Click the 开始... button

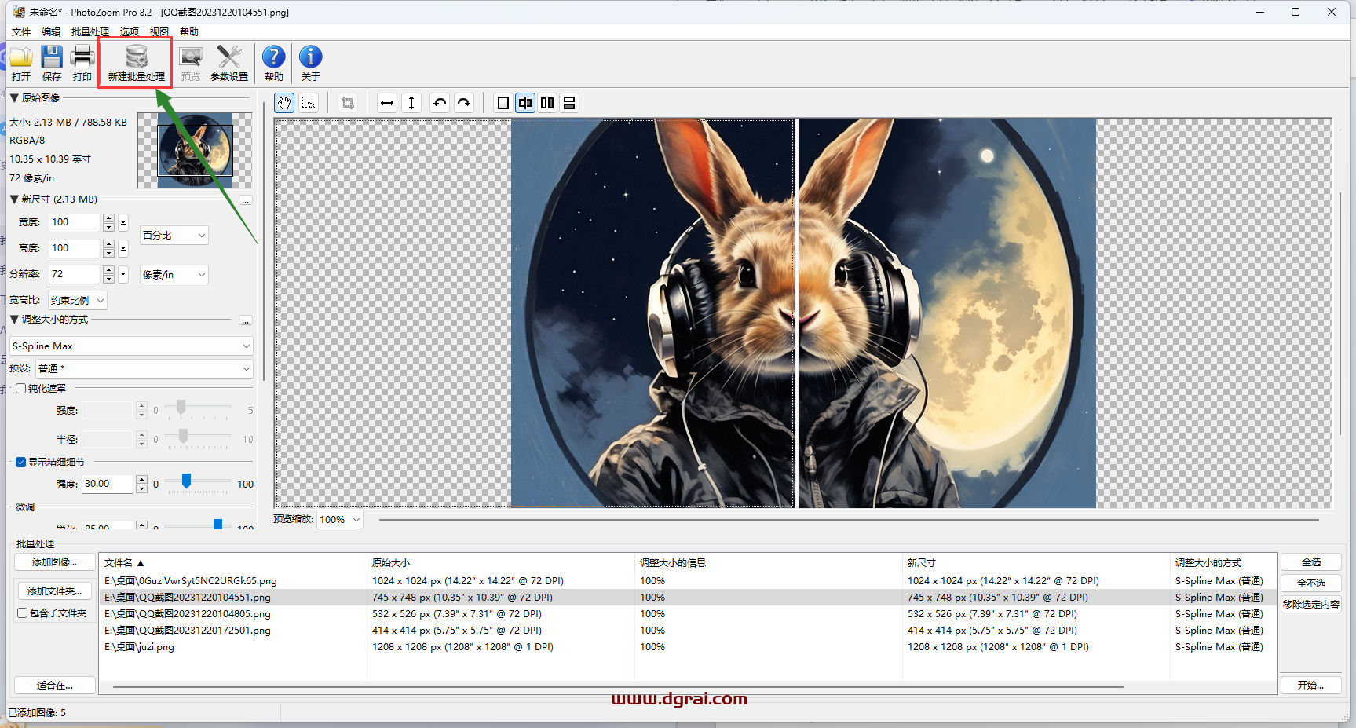[1311, 686]
